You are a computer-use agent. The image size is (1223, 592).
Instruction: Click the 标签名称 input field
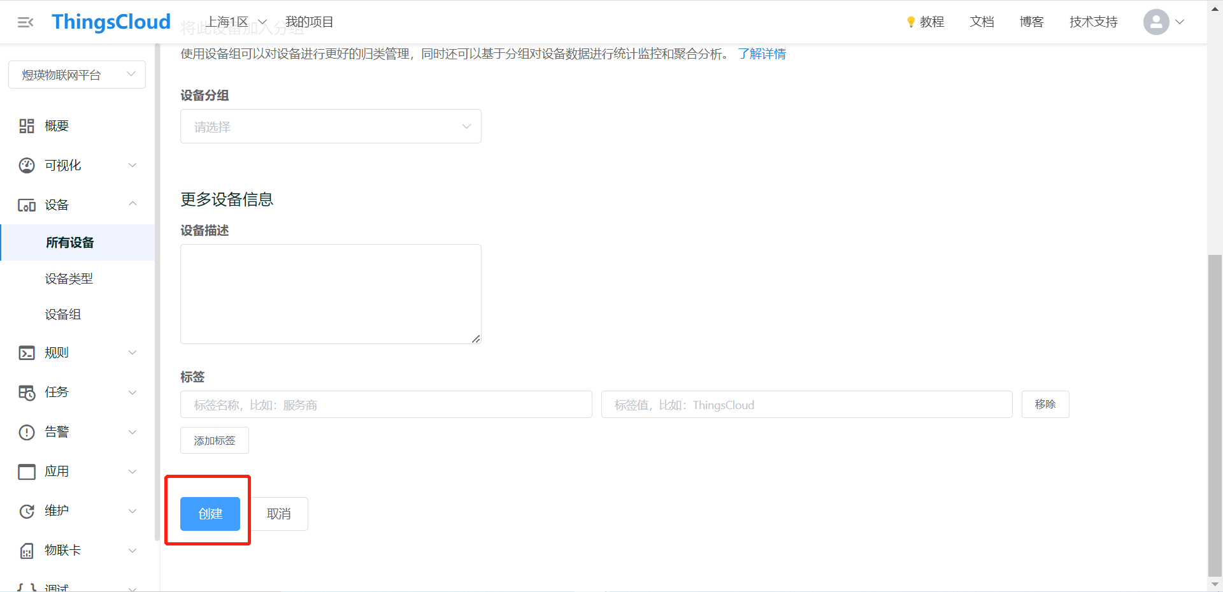386,405
